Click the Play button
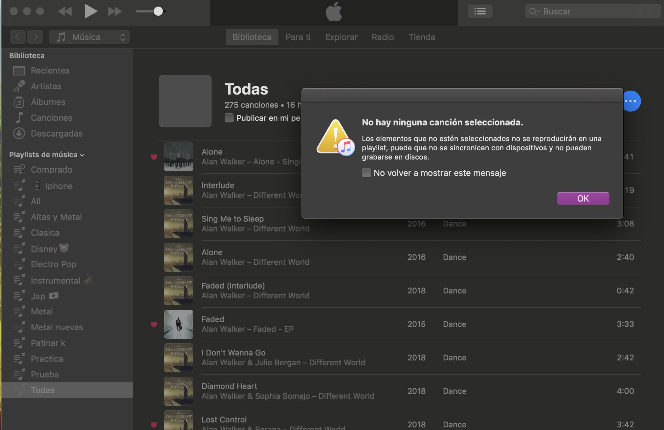 point(90,11)
